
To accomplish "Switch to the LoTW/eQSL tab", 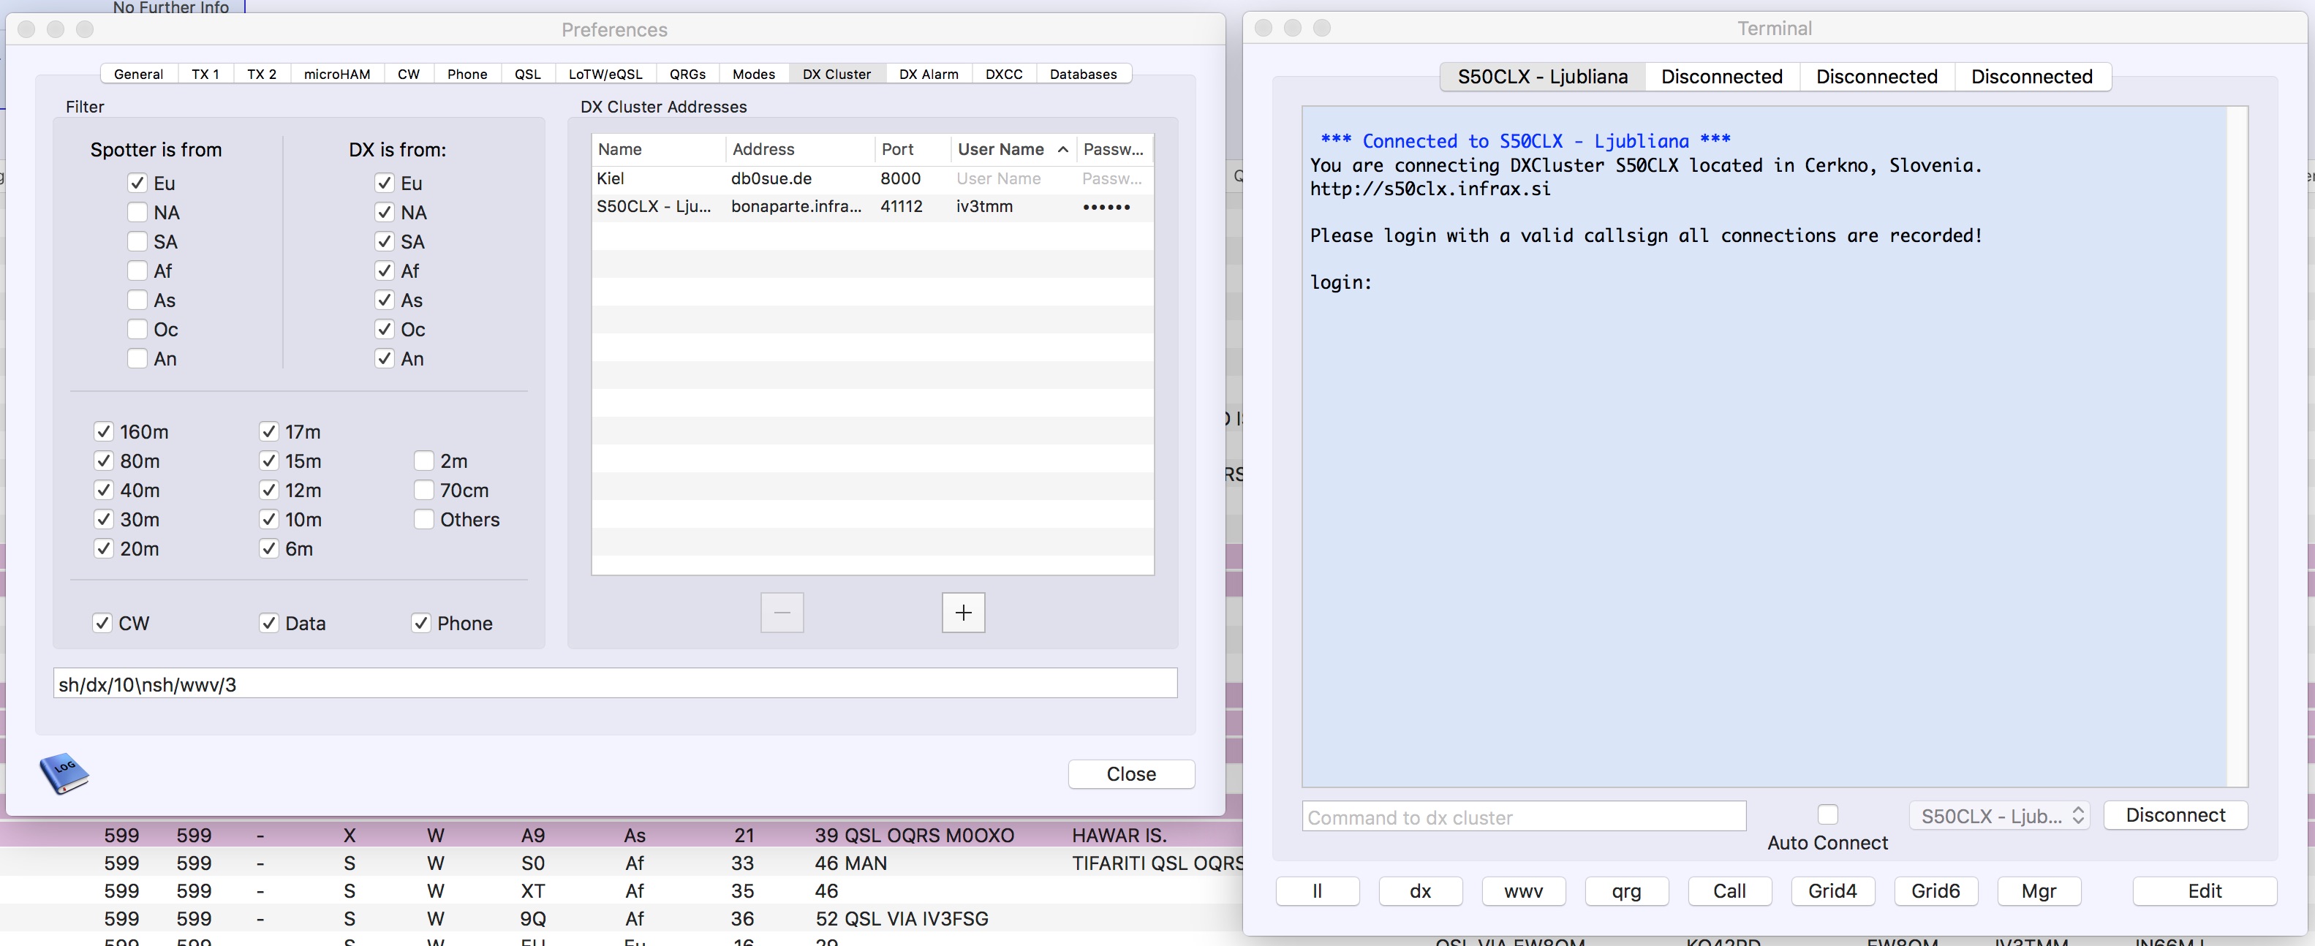I will click(605, 75).
